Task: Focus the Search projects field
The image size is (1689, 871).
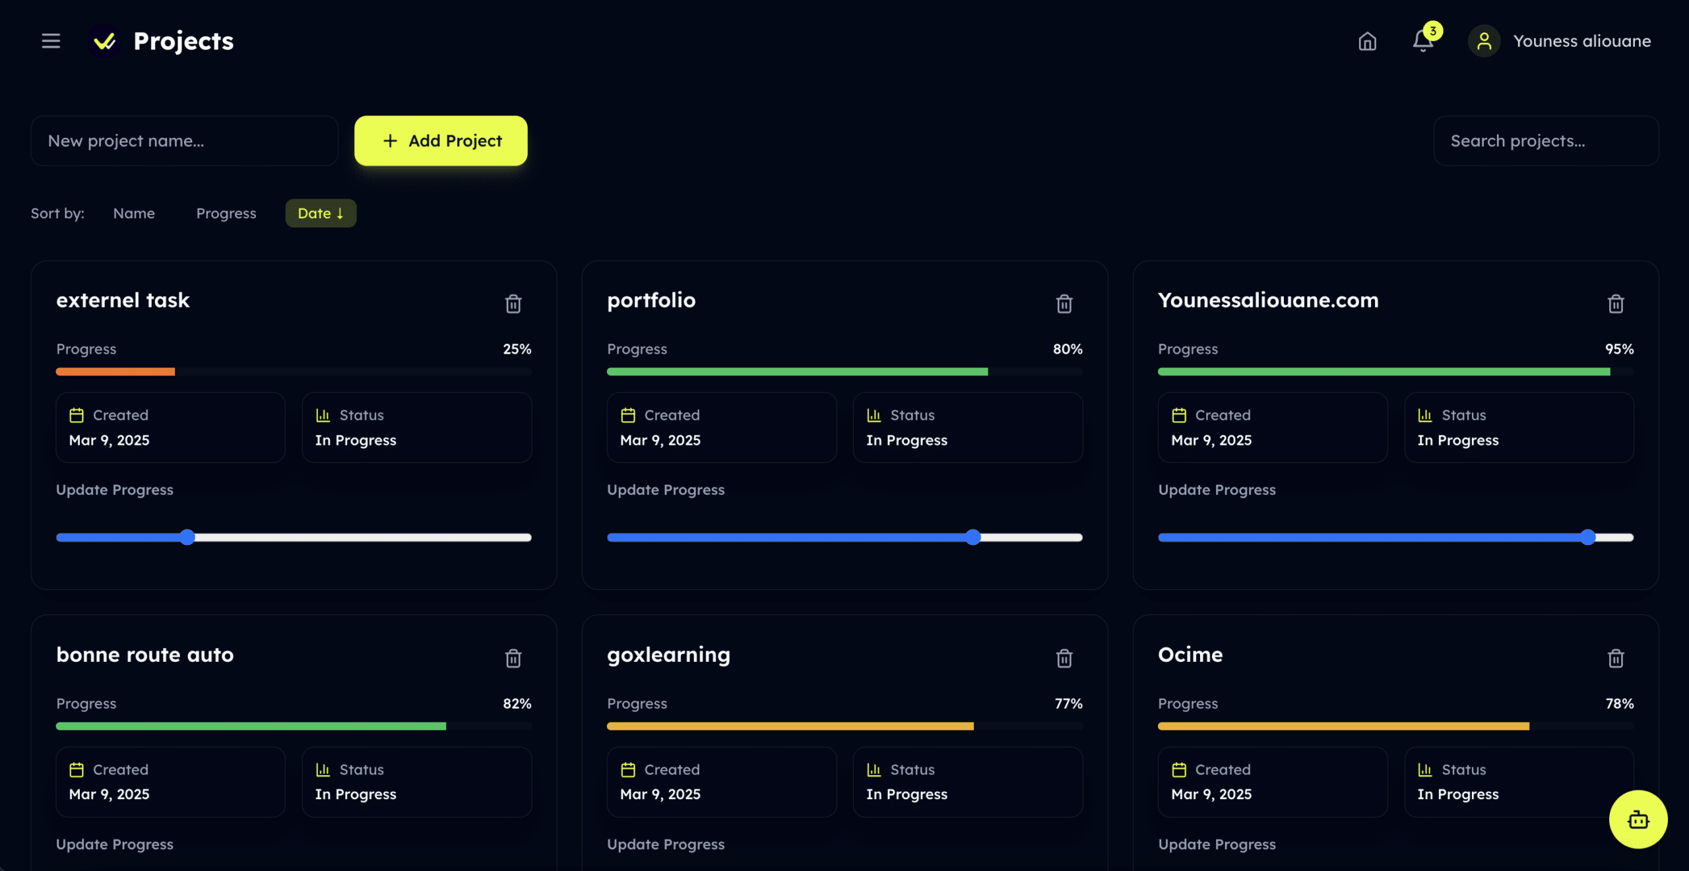Action: click(1546, 141)
